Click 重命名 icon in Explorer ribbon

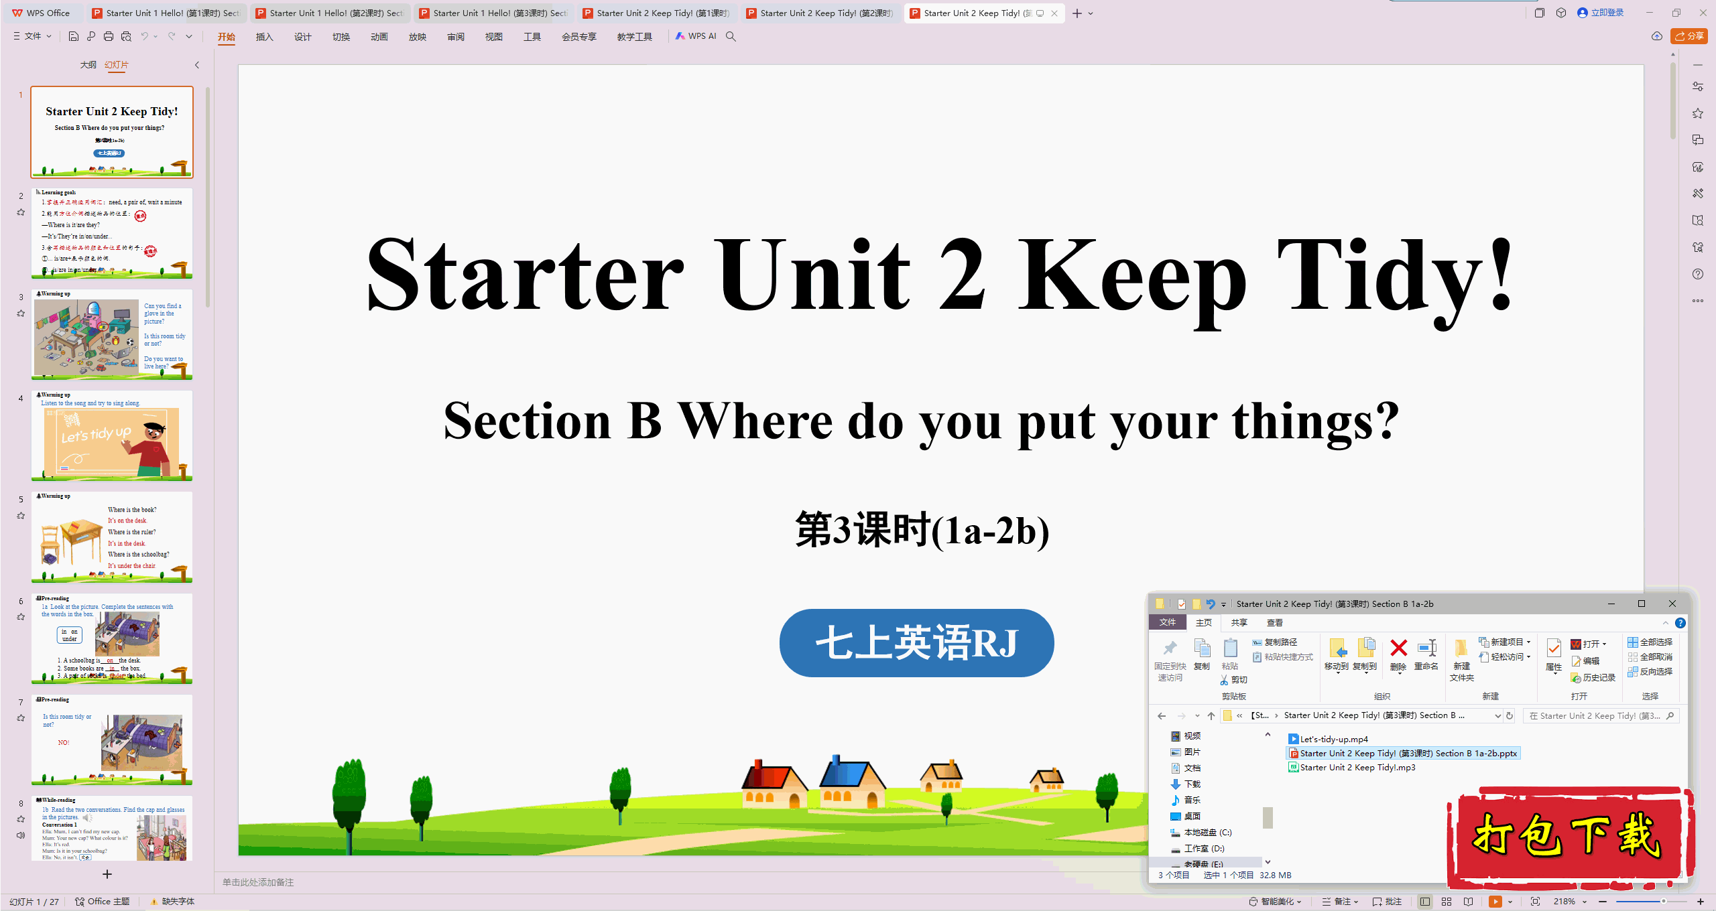tap(1426, 654)
